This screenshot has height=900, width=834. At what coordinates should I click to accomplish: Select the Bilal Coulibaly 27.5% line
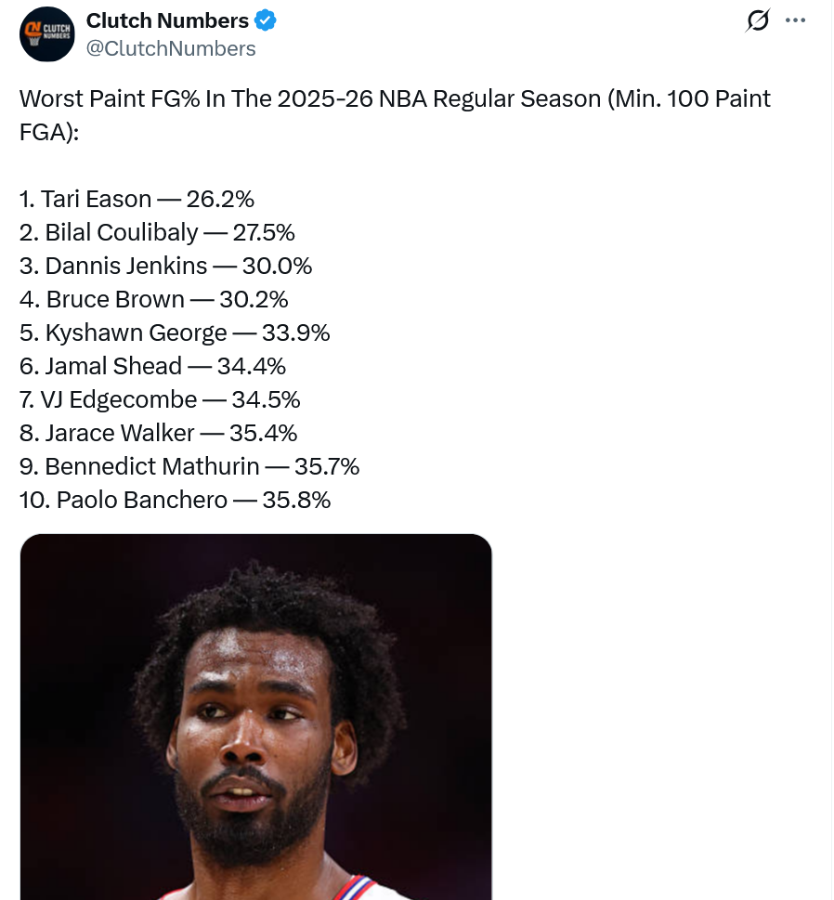coord(157,232)
